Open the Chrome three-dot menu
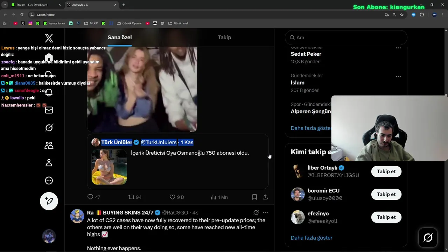448x252 pixels. point(443,15)
